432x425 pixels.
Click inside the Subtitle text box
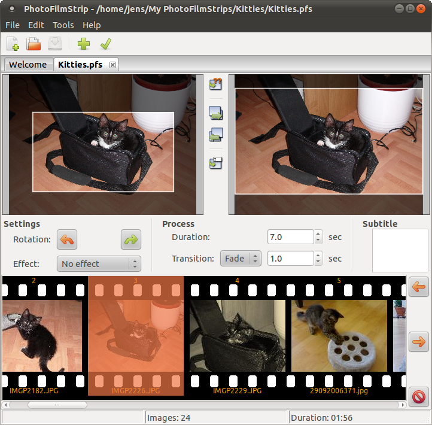coord(400,251)
